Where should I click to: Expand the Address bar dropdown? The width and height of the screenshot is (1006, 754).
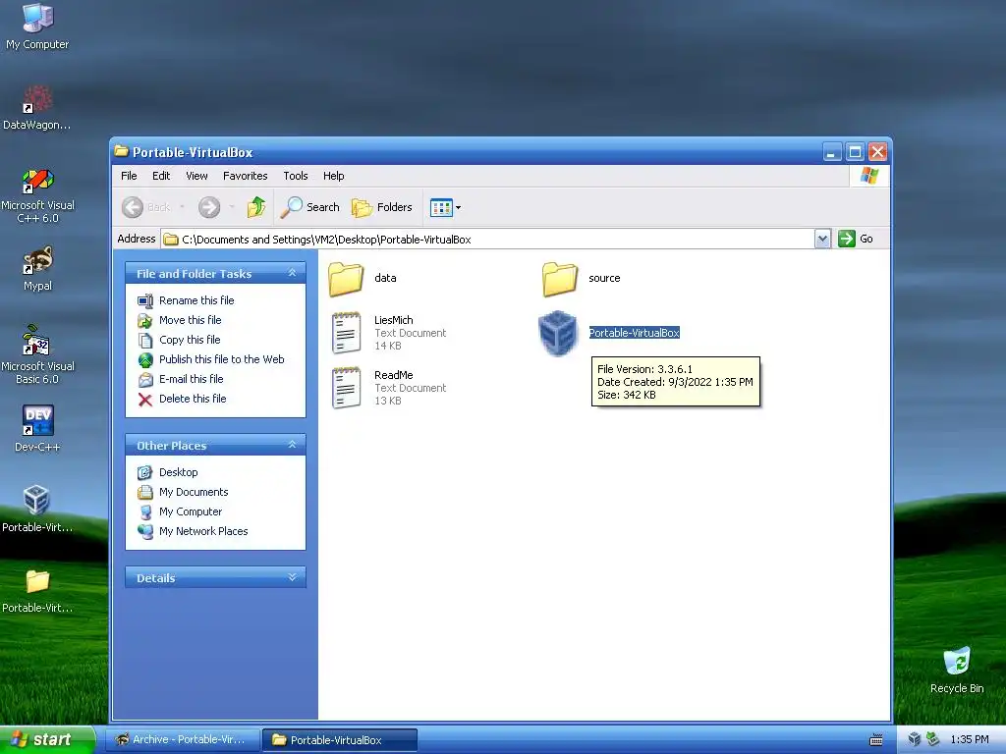click(822, 240)
